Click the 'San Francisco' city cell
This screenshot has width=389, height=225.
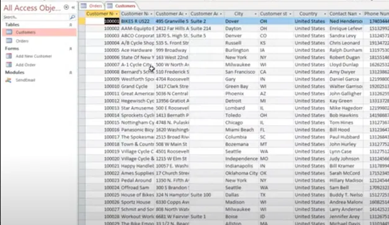click(241, 72)
